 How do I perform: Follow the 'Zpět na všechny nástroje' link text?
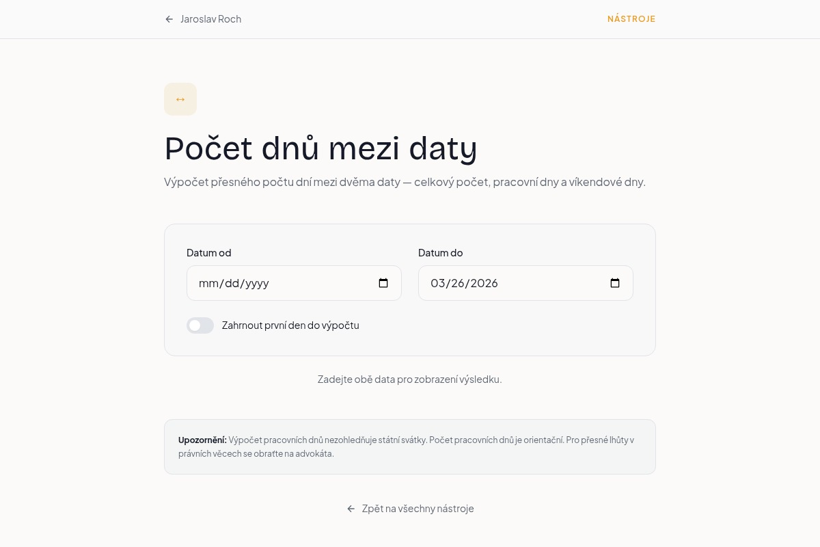tap(418, 509)
